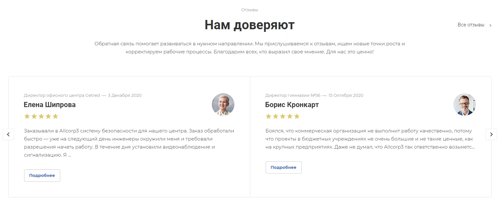Click the Борис Кронкарт name heading

click(x=292, y=105)
